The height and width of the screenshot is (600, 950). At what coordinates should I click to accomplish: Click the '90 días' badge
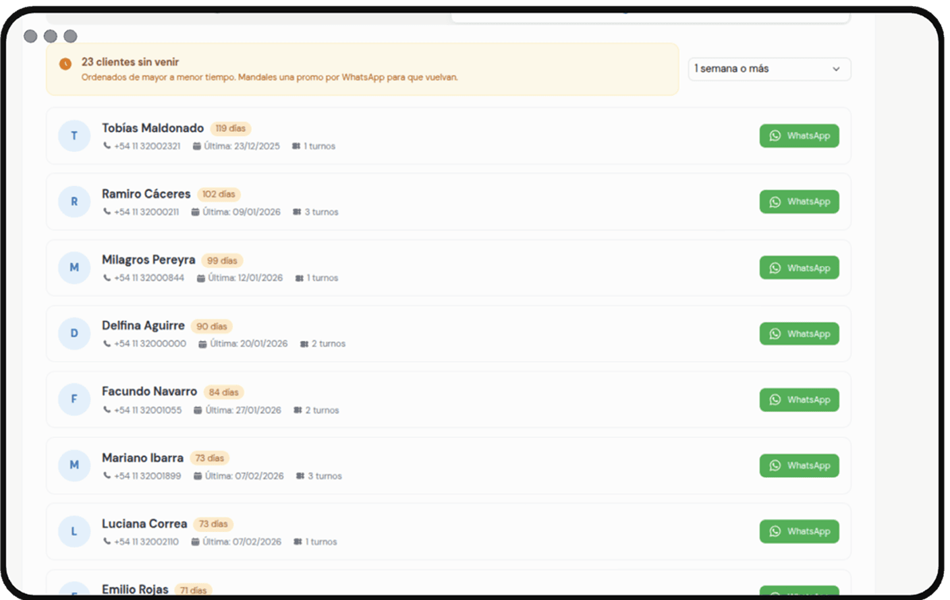(x=212, y=326)
